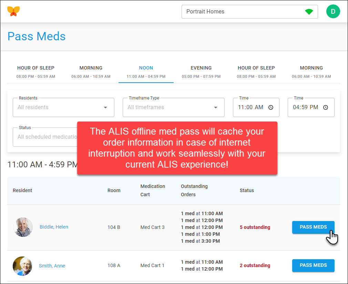Image resolution: width=348 pixels, height=284 pixels.
Task: Open the green D user avatar menu
Action: tap(333, 11)
